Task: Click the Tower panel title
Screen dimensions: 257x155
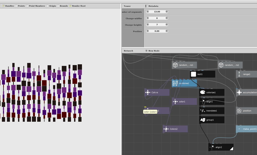Action: click(x=127, y=6)
